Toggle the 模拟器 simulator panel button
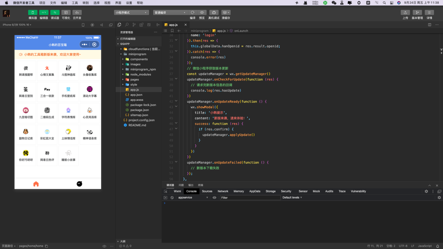Image resolution: width=443 pixels, height=249 pixels. 33,13
